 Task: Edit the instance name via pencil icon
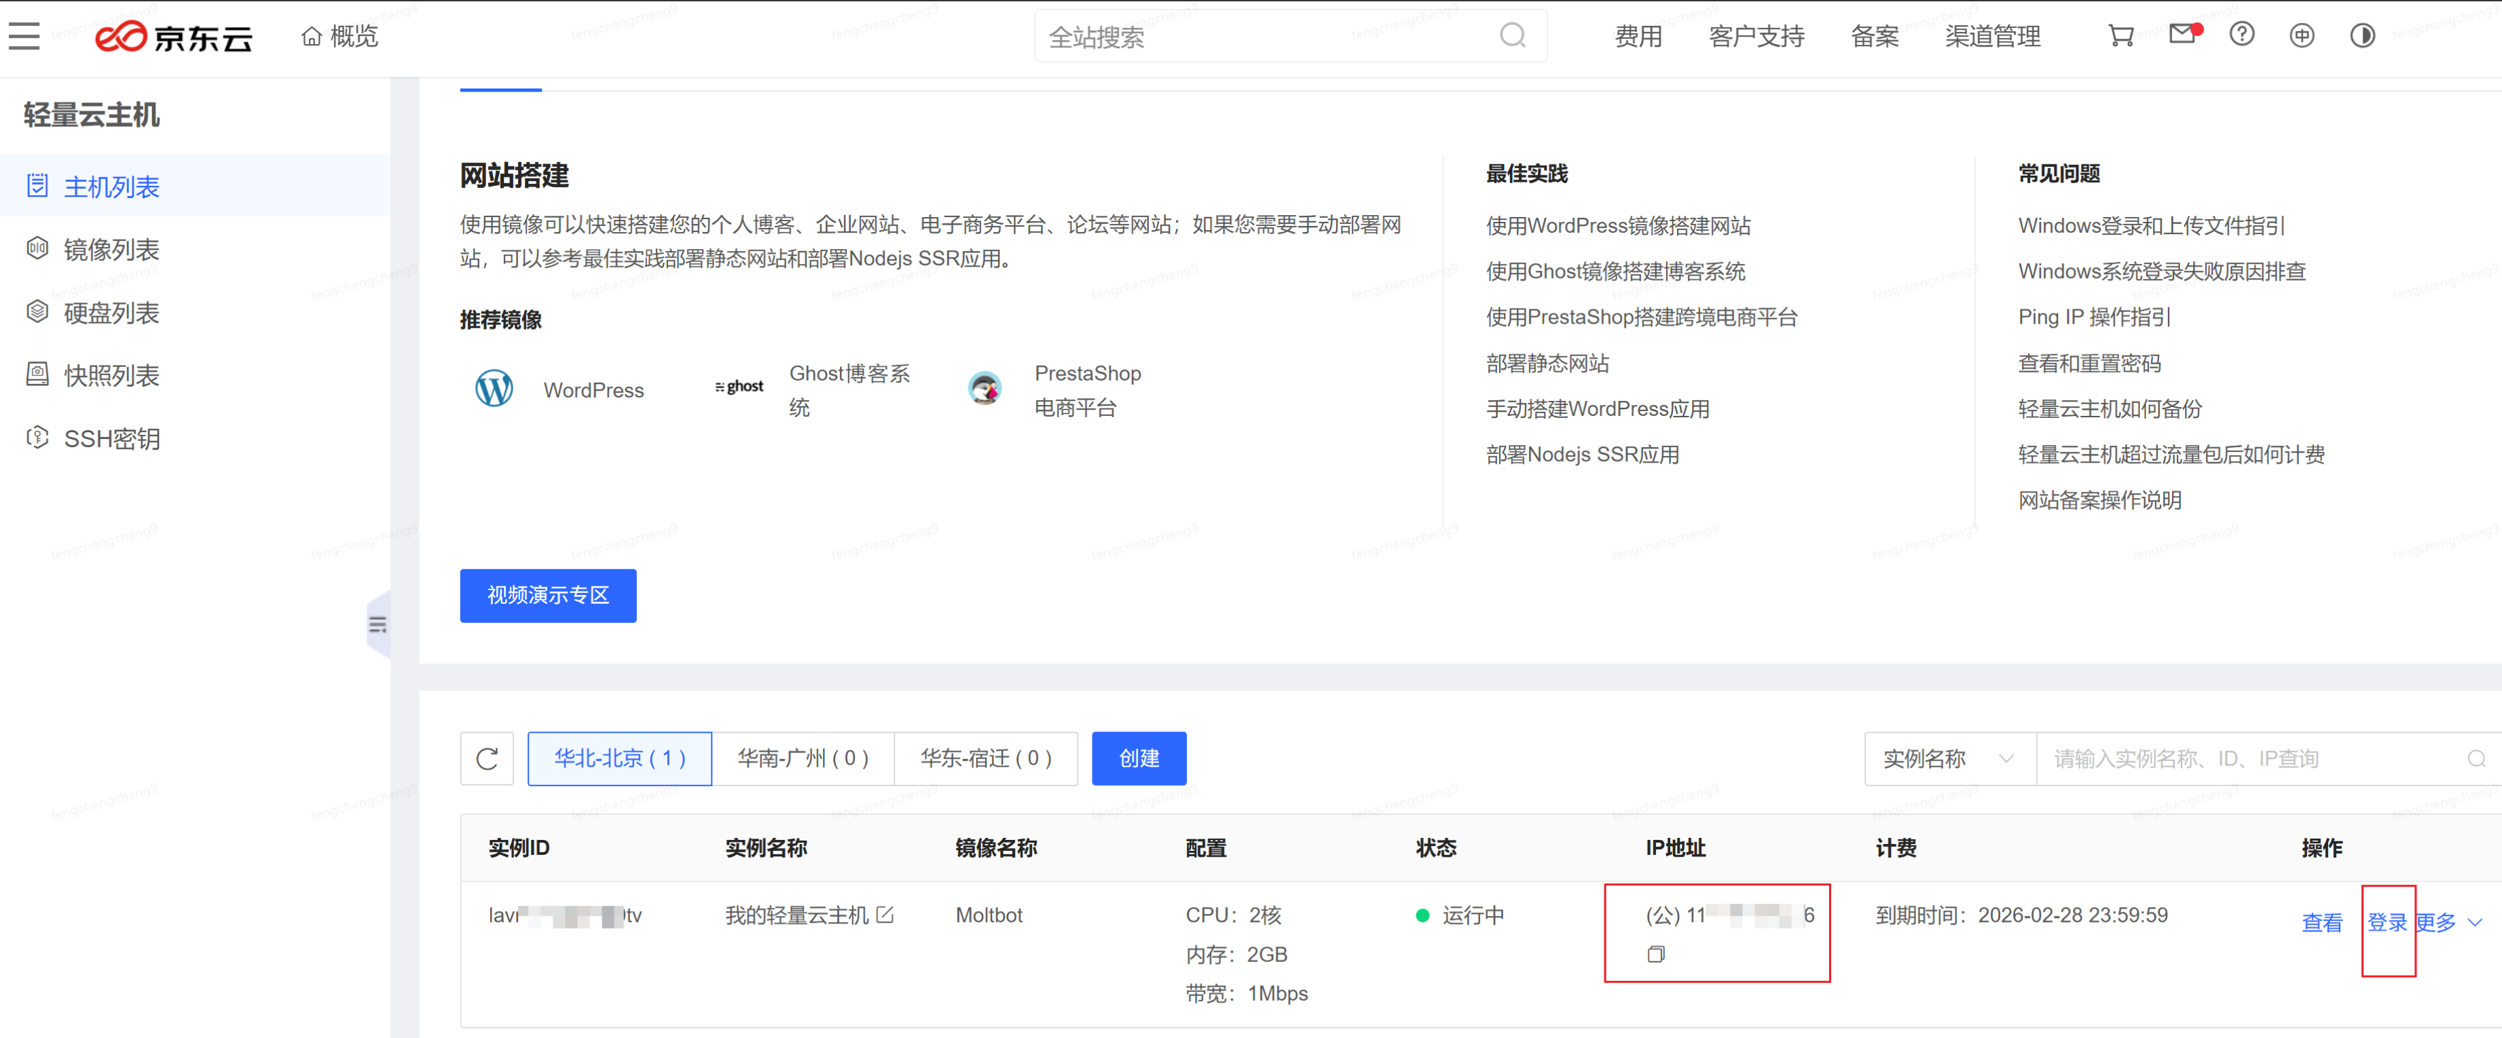pyautogui.click(x=884, y=915)
